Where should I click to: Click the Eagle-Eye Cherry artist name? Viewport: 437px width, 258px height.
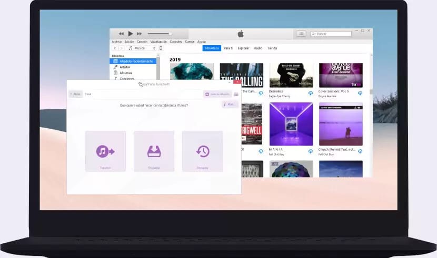[x=280, y=96]
